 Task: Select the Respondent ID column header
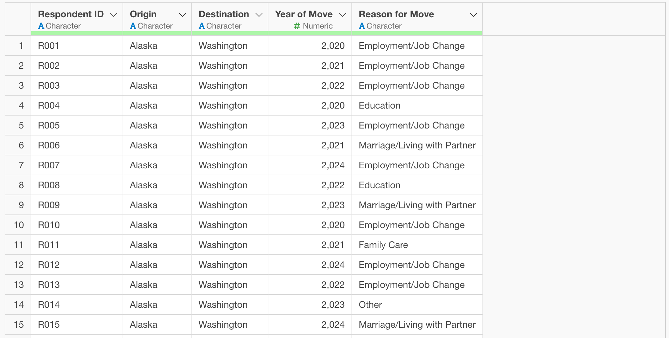click(x=71, y=14)
